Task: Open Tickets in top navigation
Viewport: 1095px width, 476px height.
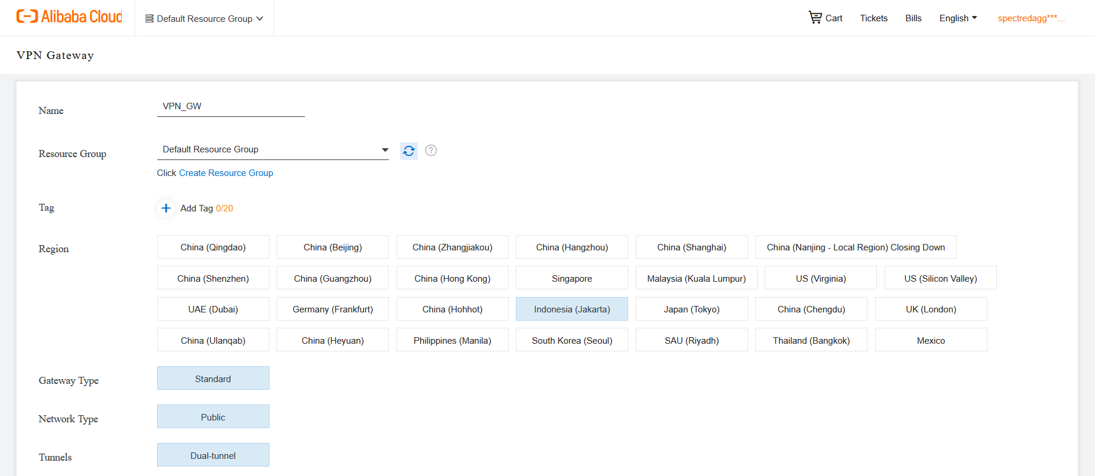Action: tap(873, 18)
